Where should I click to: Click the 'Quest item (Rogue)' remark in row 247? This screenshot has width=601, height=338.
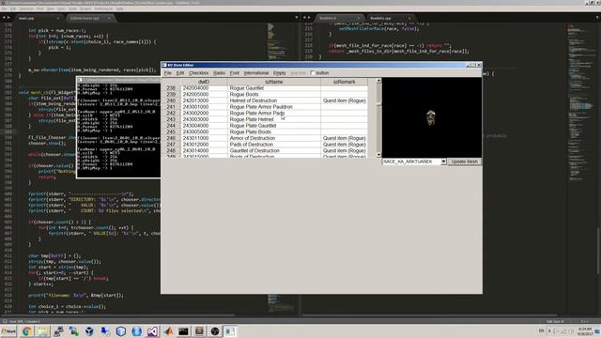tap(345, 145)
